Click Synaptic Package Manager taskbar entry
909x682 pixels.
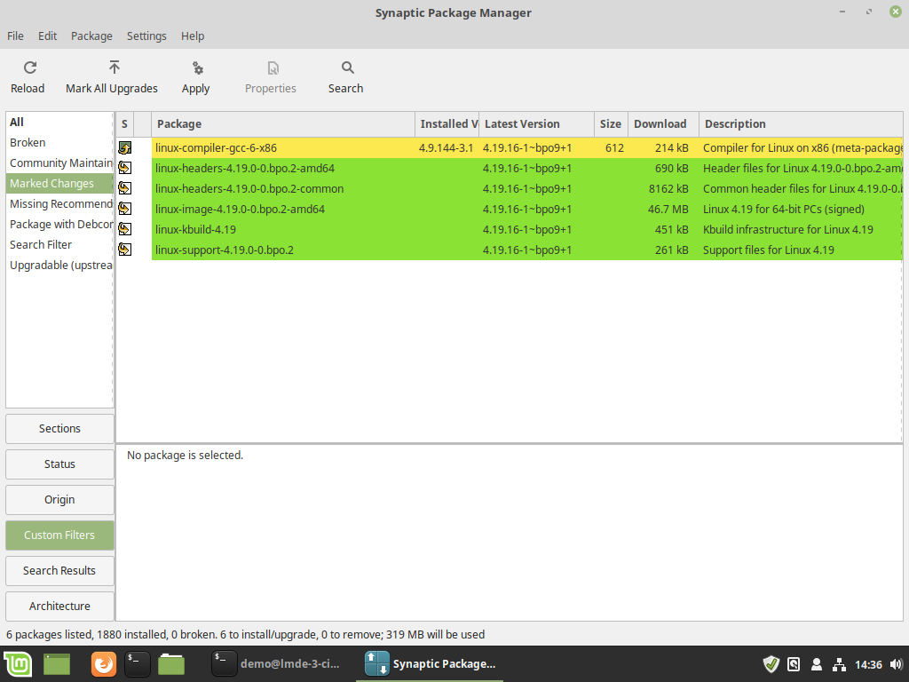(430, 664)
